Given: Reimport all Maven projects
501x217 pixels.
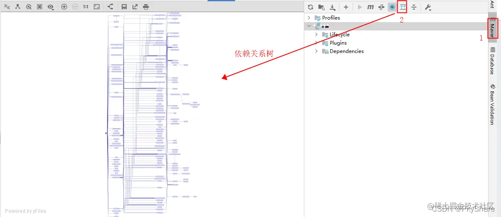Looking at the screenshot, I should click(x=310, y=7).
